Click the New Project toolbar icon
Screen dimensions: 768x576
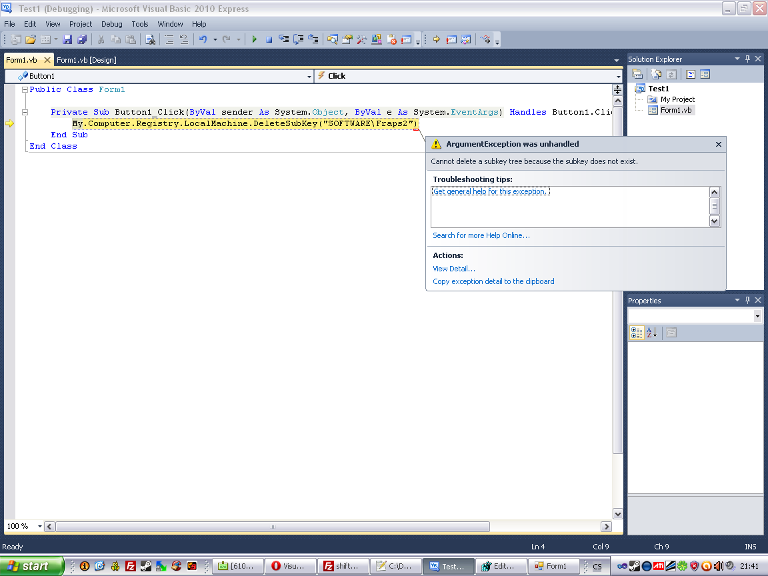(x=16, y=40)
